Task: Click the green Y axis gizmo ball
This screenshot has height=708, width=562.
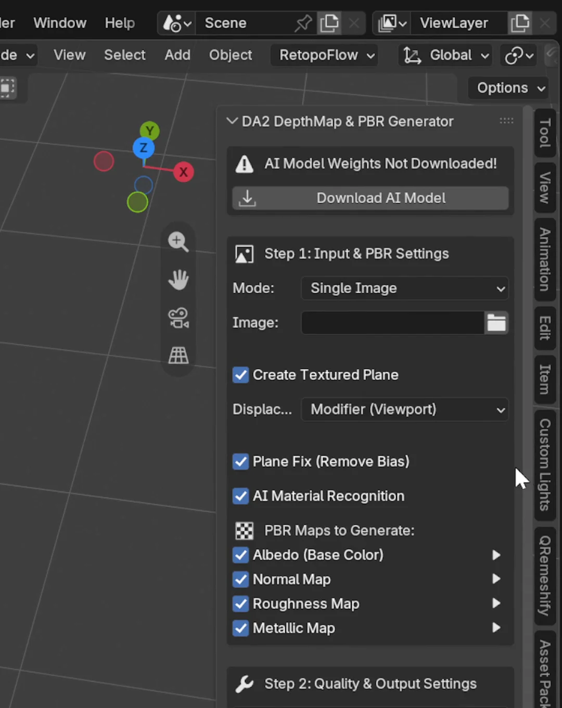Action: [x=149, y=131]
